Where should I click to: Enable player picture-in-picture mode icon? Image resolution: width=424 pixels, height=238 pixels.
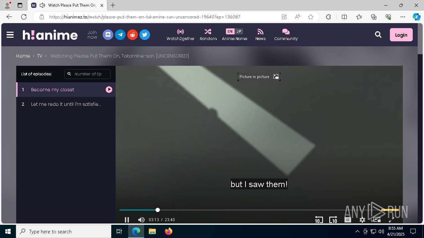click(377, 220)
